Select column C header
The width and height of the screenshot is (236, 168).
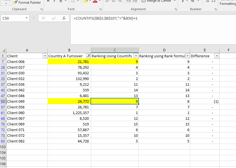pyautogui.click(x=115, y=50)
